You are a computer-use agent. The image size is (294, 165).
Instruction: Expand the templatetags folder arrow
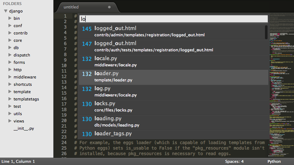10,99
